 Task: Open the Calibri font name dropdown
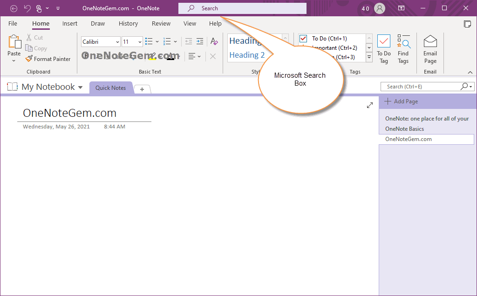point(101,42)
